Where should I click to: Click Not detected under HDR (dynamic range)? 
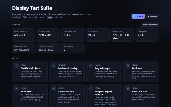[46, 50]
